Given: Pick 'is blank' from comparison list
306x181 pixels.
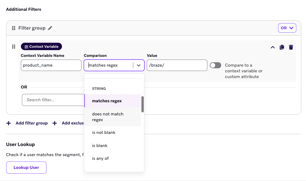Looking at the screenshot, I should 100,146.
